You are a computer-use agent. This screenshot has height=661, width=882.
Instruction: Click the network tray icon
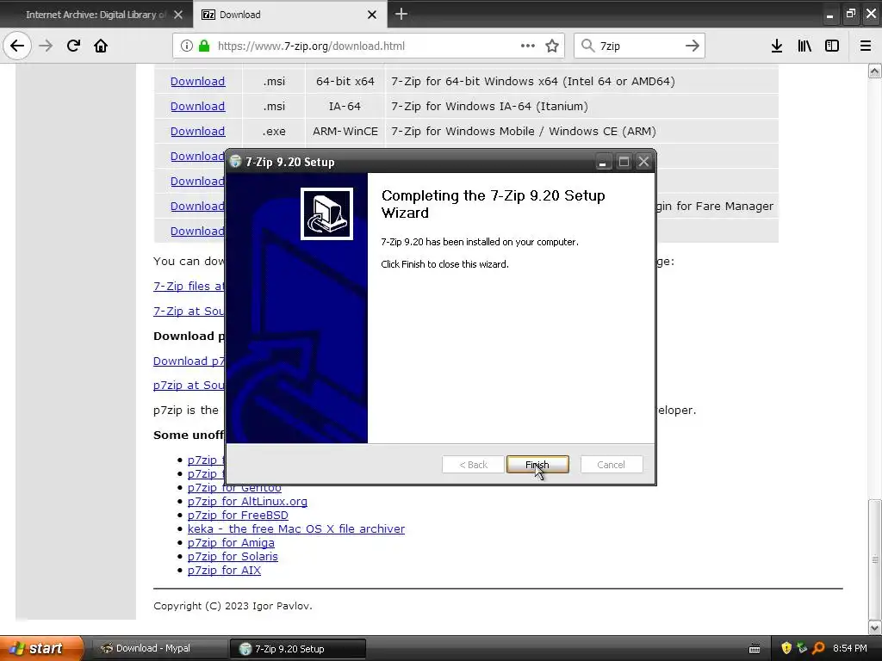click(802, 648)
